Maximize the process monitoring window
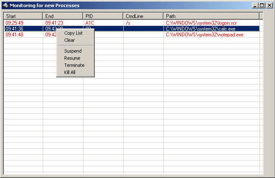Image resolution: width=275 pixels, height=178 pixels. (x=262, y=5)
